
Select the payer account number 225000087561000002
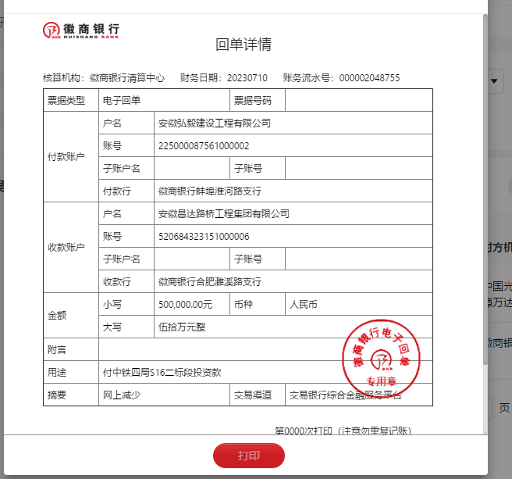204,146
